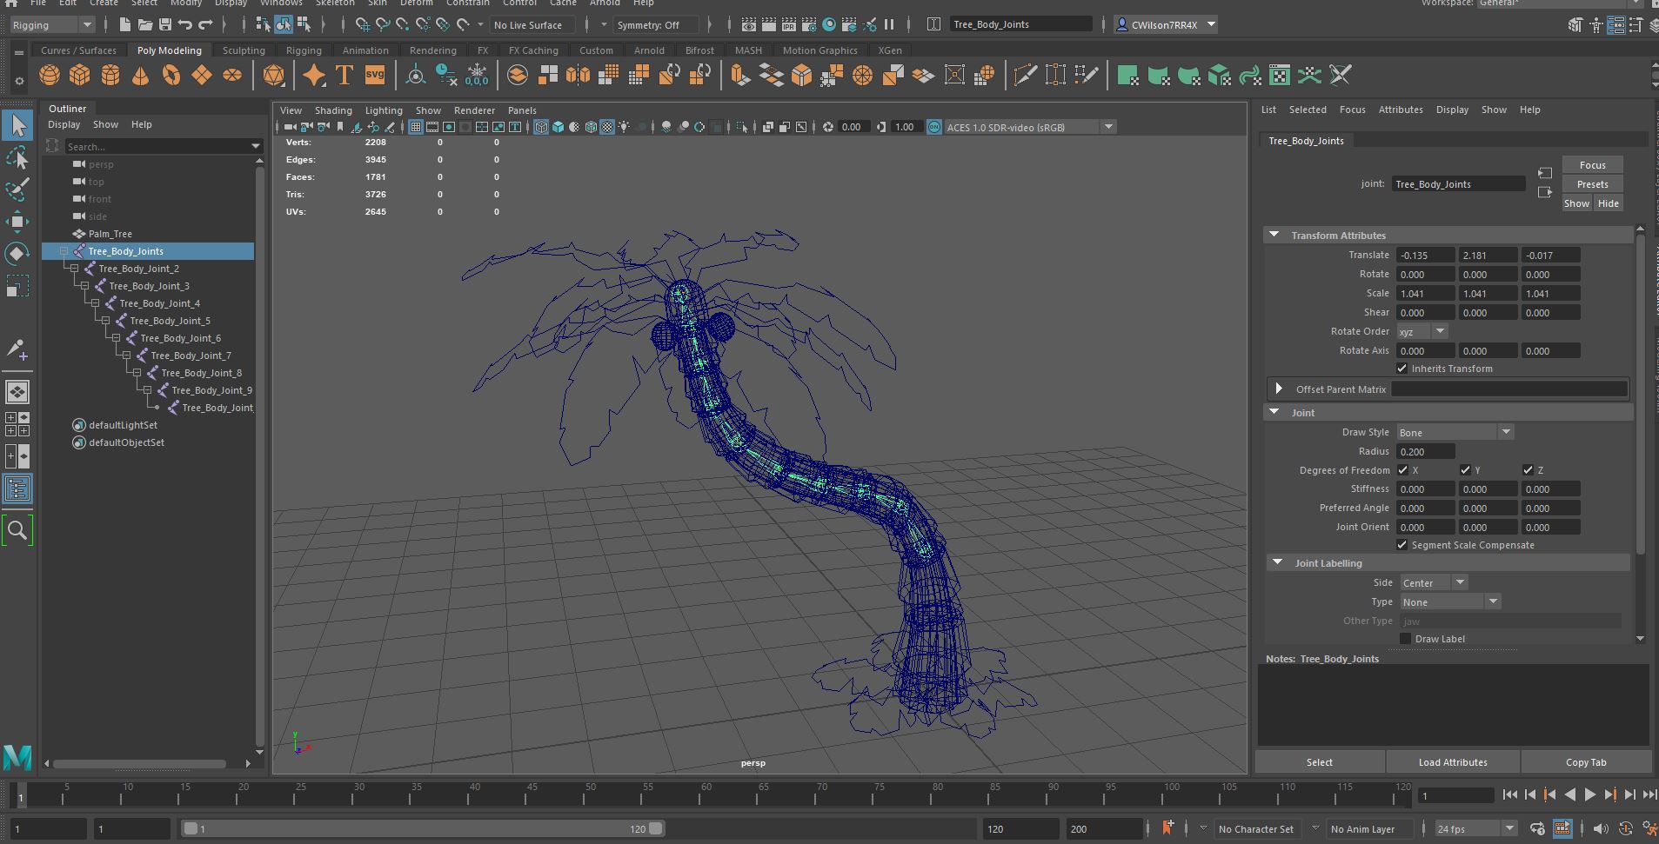1659x844 pixels.
Task: Uncheck Segment Scale Compensate
Action: point(1401,545)
